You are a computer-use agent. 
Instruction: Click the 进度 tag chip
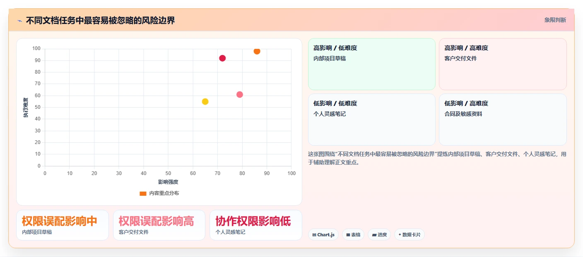coord(379,235)
